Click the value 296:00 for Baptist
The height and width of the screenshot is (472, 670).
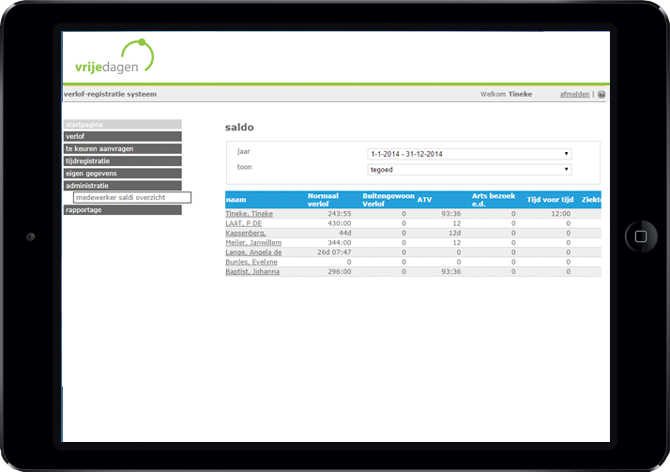coord(340,272)
